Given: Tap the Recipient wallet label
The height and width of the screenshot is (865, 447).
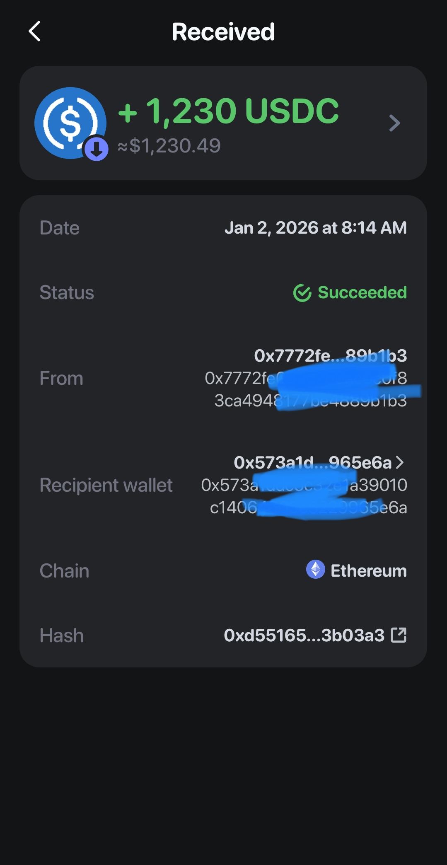Looking at the screenshot, I should pyautogui.click(x=106, y=485).
